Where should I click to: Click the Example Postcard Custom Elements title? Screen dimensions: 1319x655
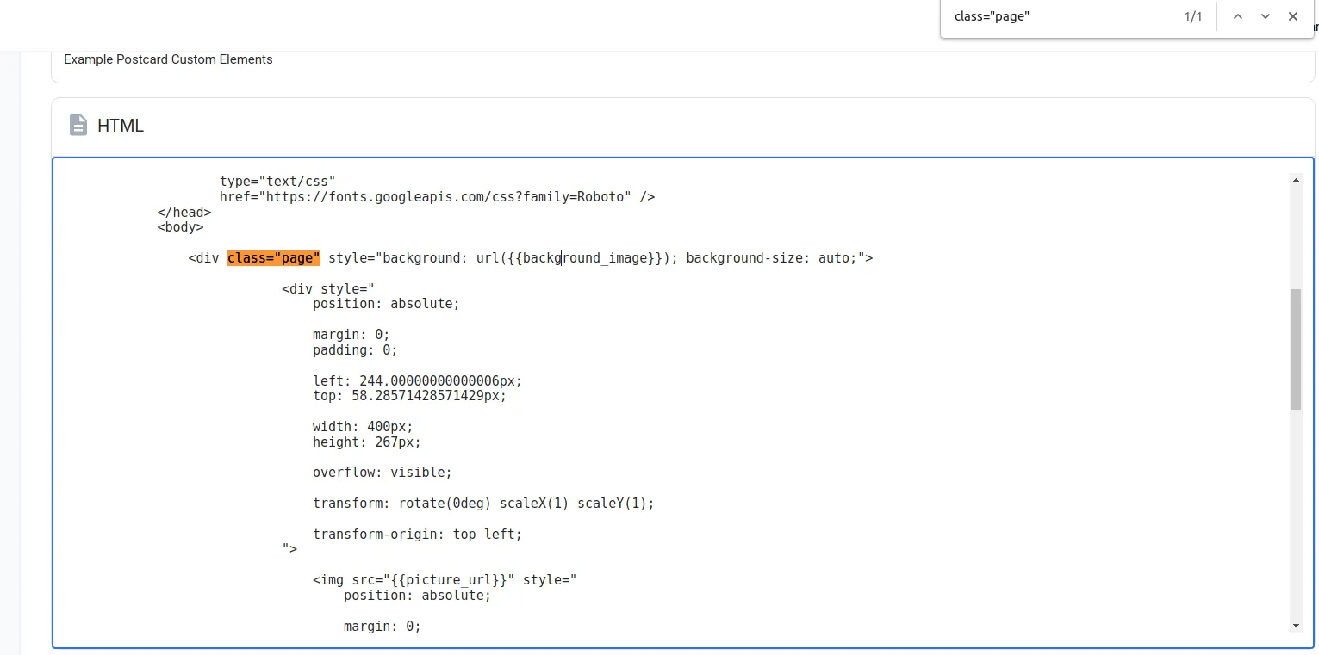click(168, 59)
